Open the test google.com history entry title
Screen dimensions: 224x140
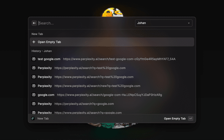(x=49, y=59)
